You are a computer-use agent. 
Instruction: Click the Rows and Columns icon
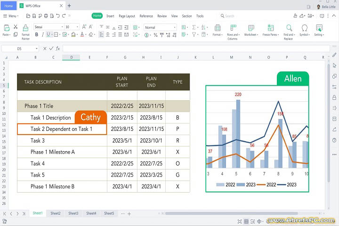tap(233, 28)
